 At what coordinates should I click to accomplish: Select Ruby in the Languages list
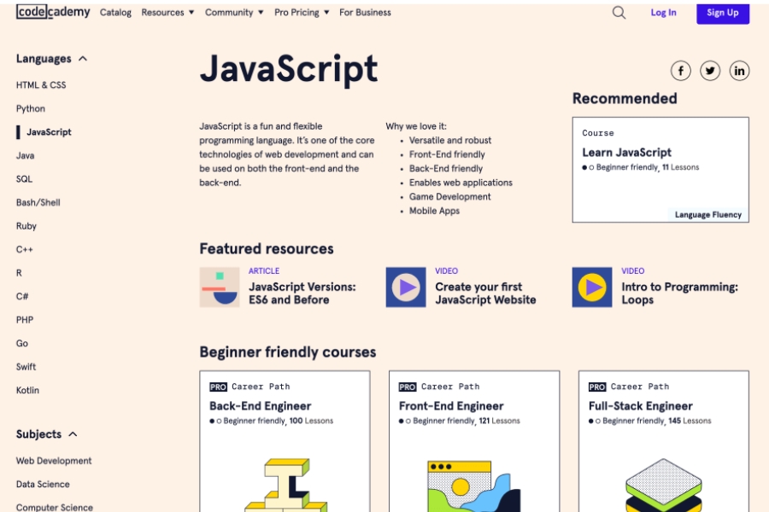pyautogui.click(x=26, y=226)
